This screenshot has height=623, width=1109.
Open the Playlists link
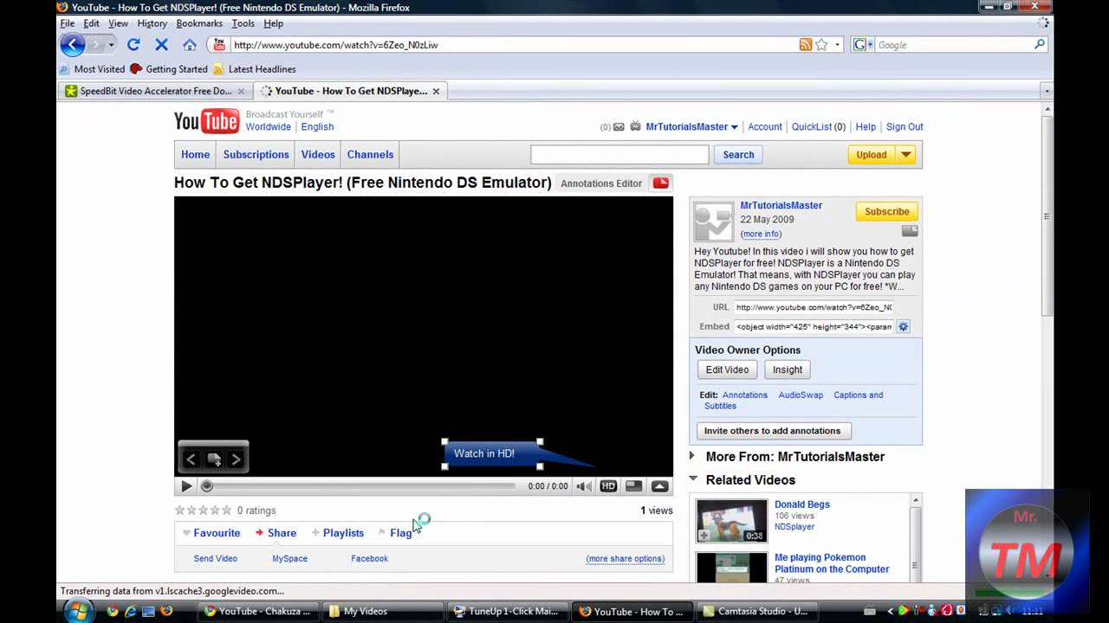point(343,533)
